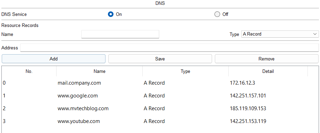Focus the Name input field
Screen dimensions: 320x133
point(120,34)
